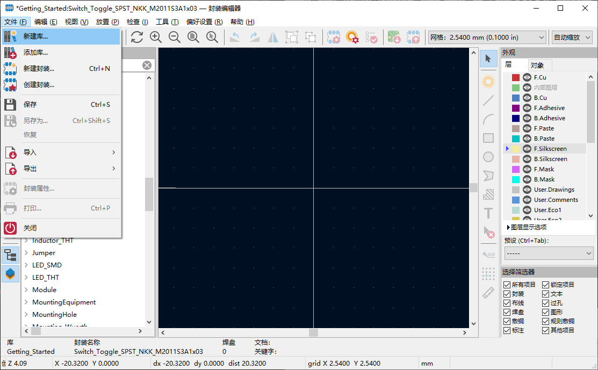The height and width of the screenshot is (370, 598).
Task: Uncheck the 锁定项目 checkbox
Action: click(545, 285)
